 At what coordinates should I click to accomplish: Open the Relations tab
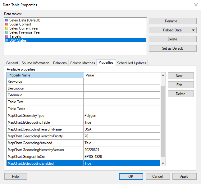[60, 63]
